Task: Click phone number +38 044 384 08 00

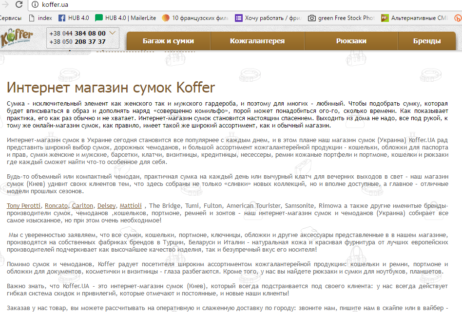Action: [x=77, y=33]
